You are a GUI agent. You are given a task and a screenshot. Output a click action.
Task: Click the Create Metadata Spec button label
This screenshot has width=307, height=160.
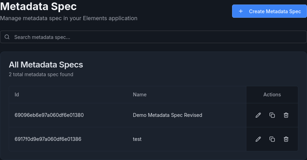[x=275, y=11]
